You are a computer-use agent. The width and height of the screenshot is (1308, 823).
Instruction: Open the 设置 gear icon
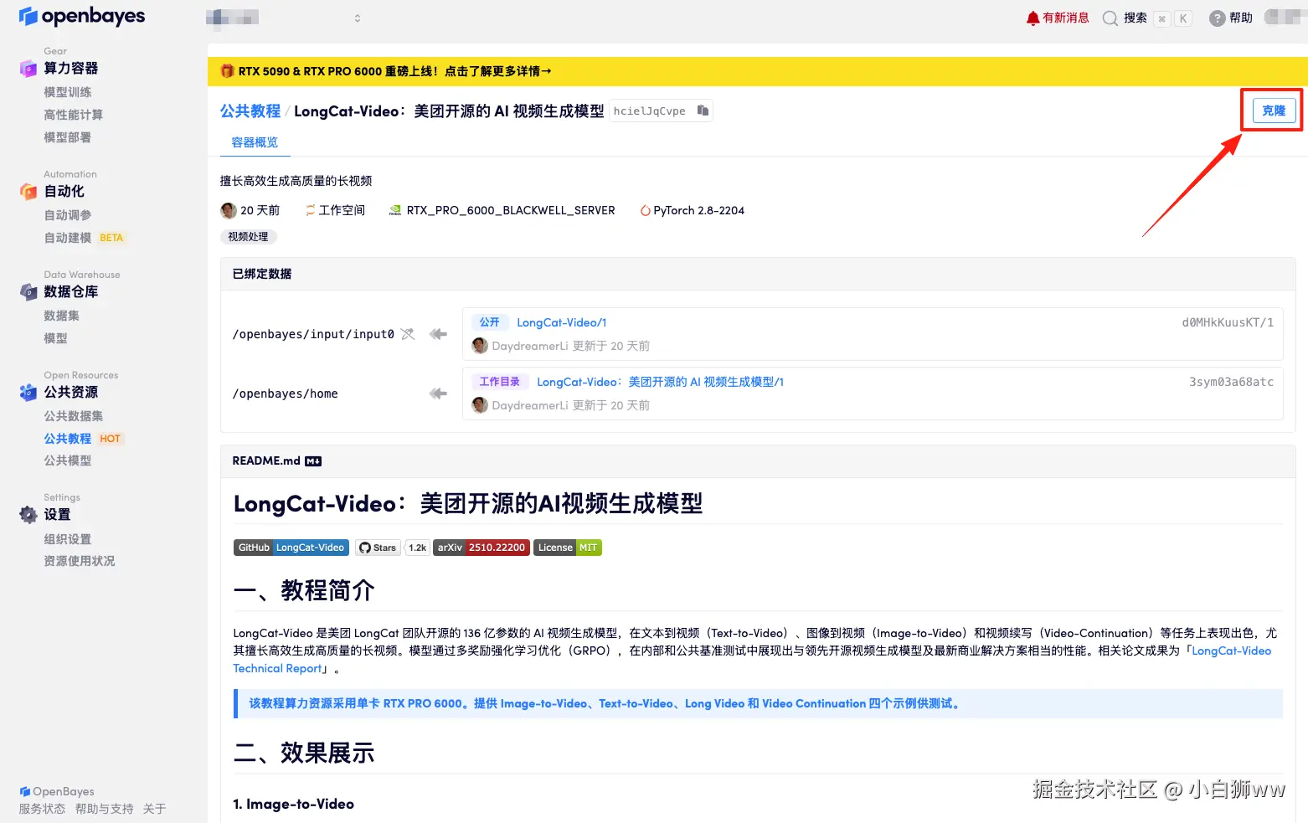point(28,515)
